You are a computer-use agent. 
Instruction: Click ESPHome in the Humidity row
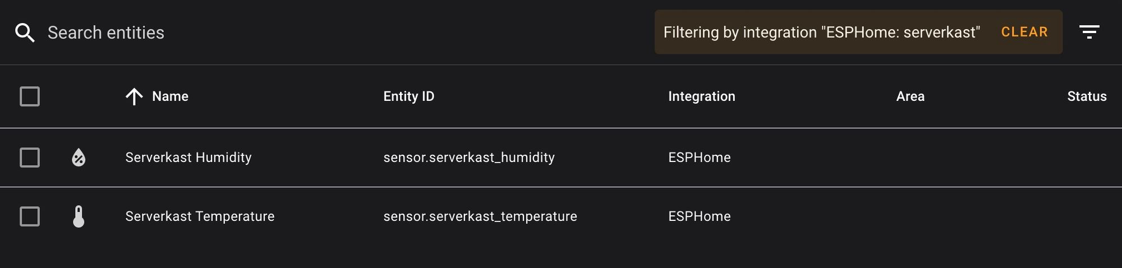pos(699,158)
